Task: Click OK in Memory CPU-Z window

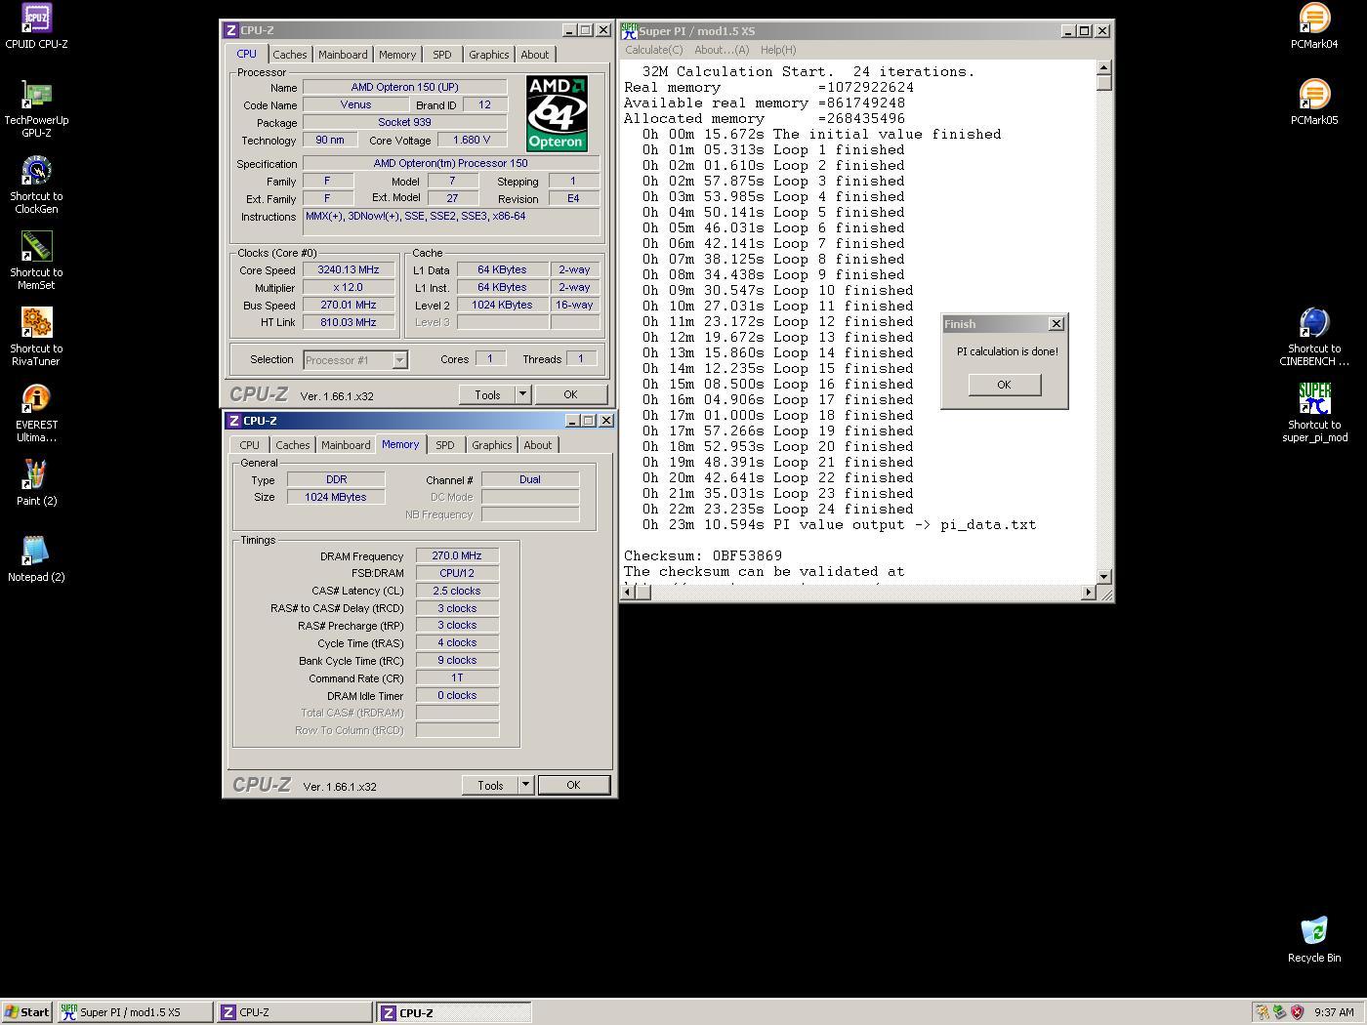Action: 573,785
